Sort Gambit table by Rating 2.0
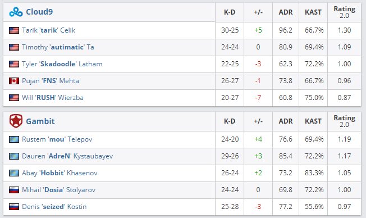 [x=344, y=121]
